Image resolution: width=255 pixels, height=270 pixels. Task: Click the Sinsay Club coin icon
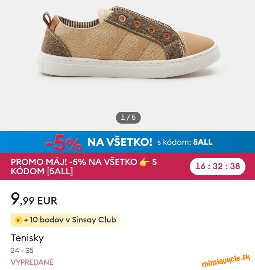19,220
